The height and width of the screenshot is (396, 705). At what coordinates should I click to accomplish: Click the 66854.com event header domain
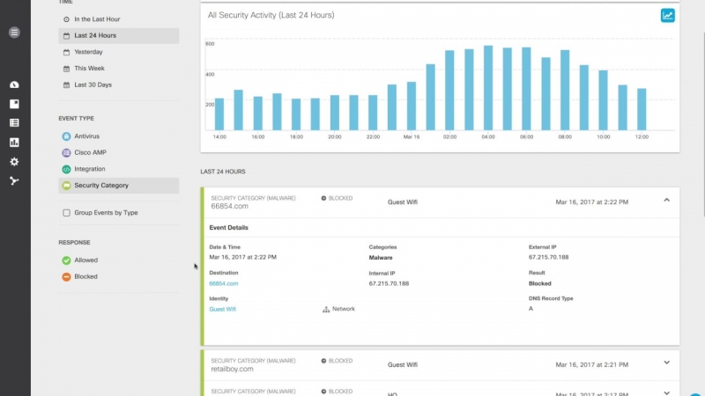[229, 206]
